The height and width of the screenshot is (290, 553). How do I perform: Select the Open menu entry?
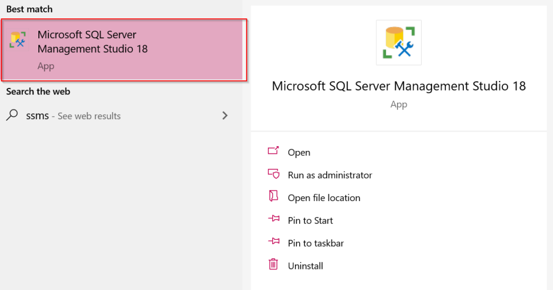click(299, 153)
